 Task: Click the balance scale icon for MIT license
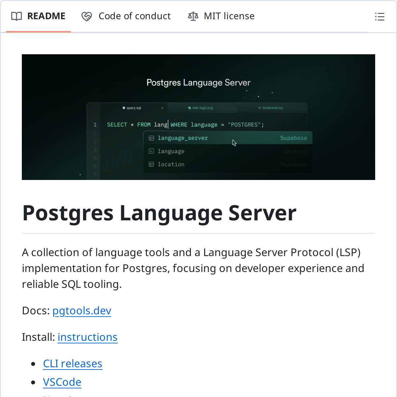[x=193, y=16]
